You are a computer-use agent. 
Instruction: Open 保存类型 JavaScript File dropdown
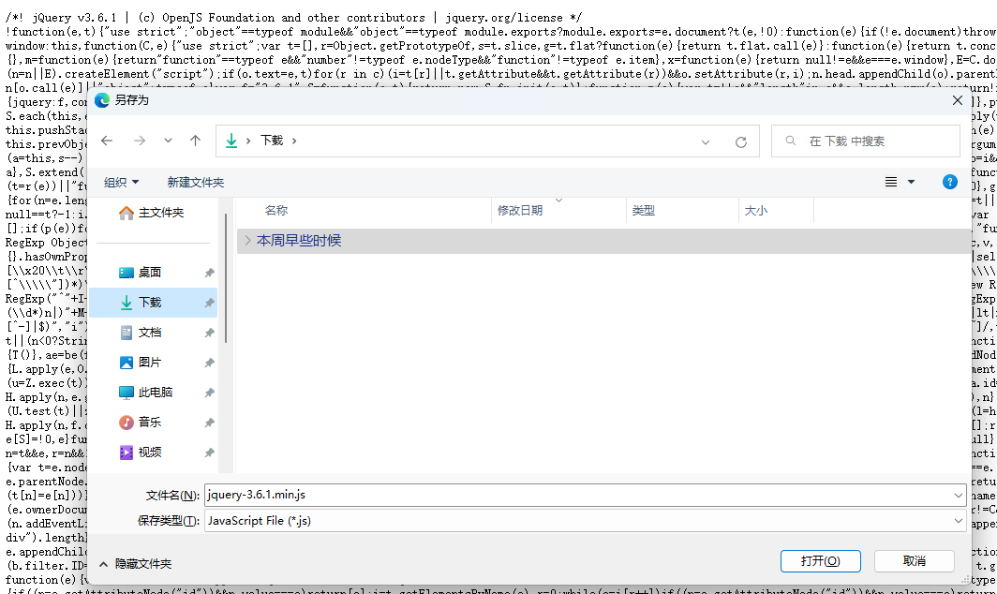click(x=585, y=521)
